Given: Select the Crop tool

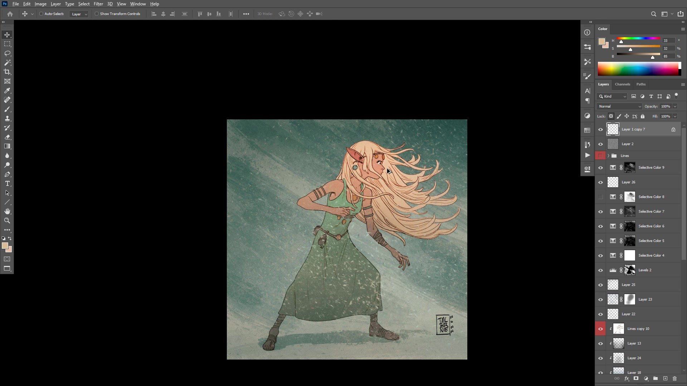Looking at the screenshot, I should click(x=7, y=72).
